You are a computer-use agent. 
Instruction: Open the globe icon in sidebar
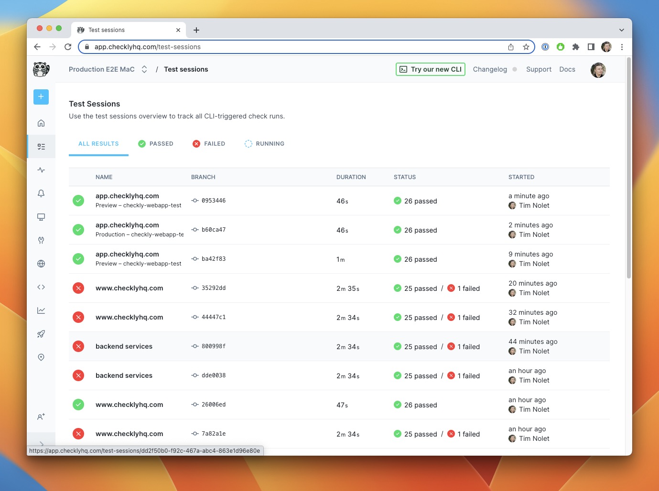tap(41, 264)
